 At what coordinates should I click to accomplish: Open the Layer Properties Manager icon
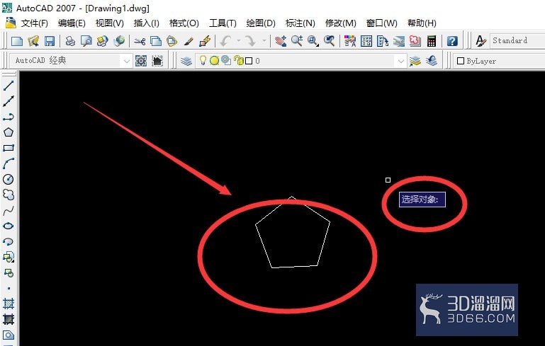(x=186, y=61)
